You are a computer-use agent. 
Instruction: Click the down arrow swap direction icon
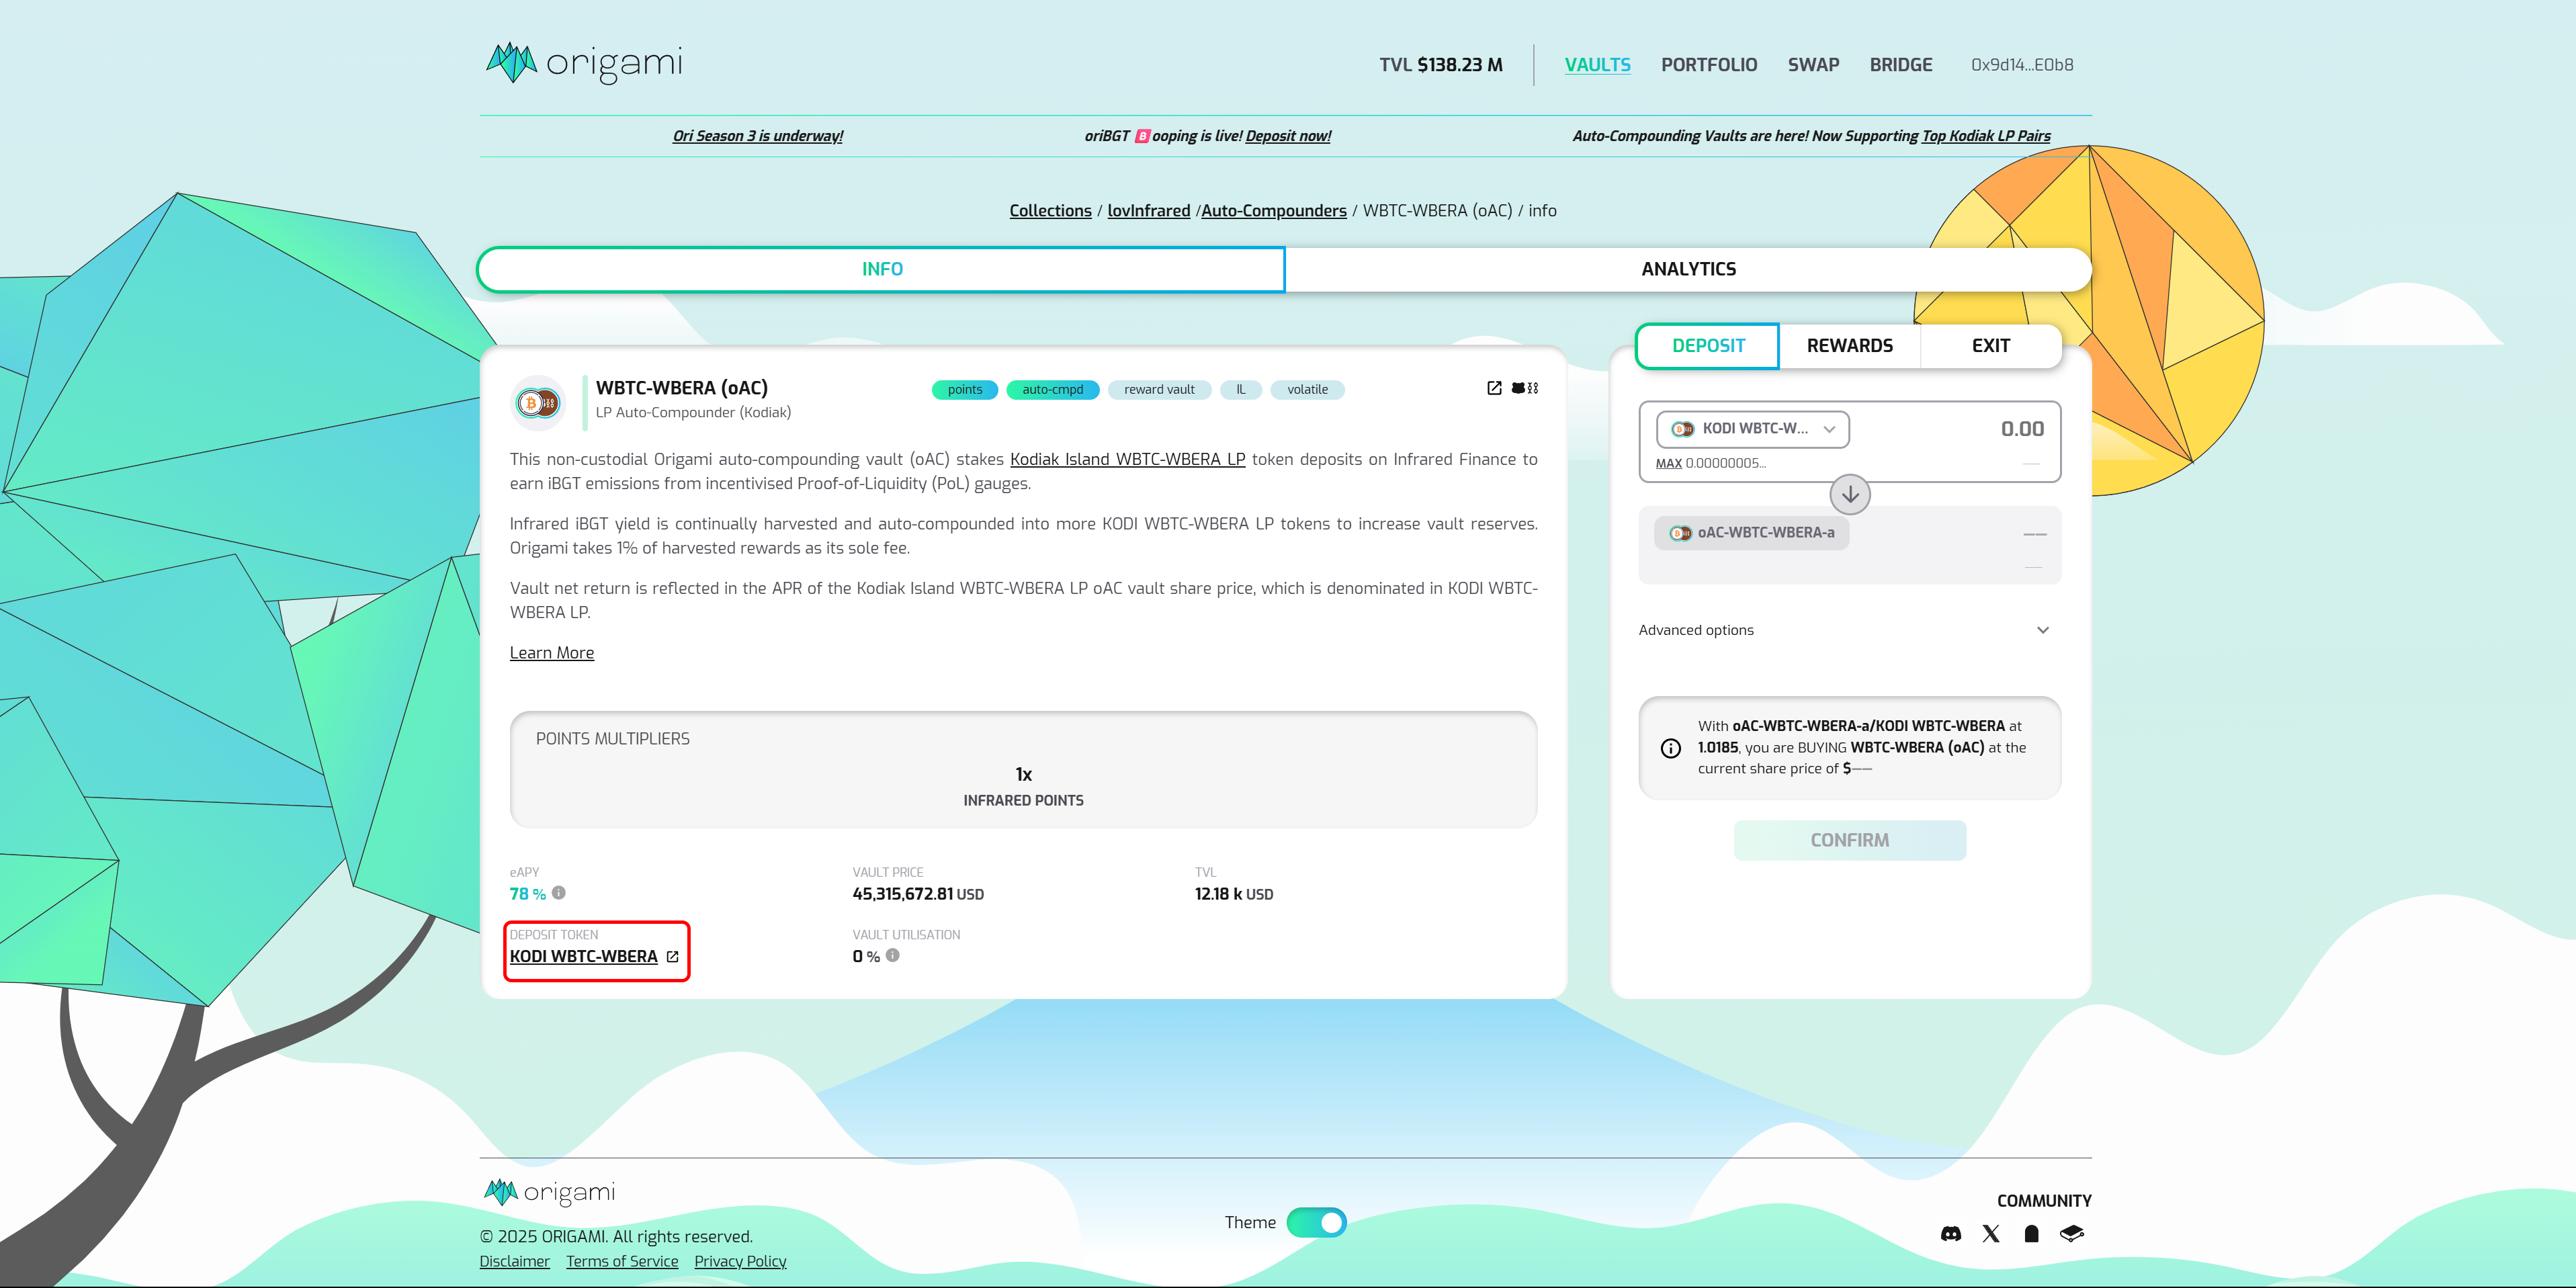(x=1850, y=494)
